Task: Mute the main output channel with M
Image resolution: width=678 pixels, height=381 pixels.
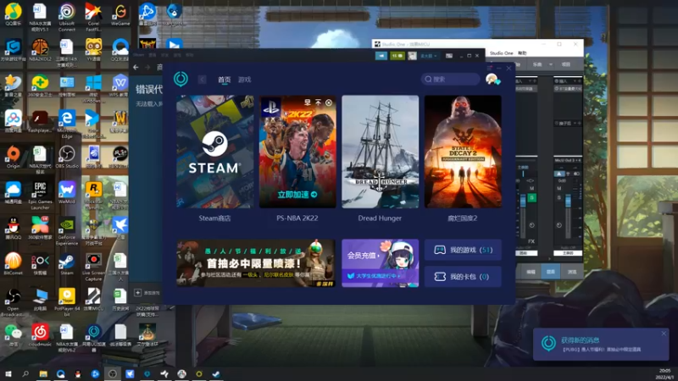Action: [559, 188]
